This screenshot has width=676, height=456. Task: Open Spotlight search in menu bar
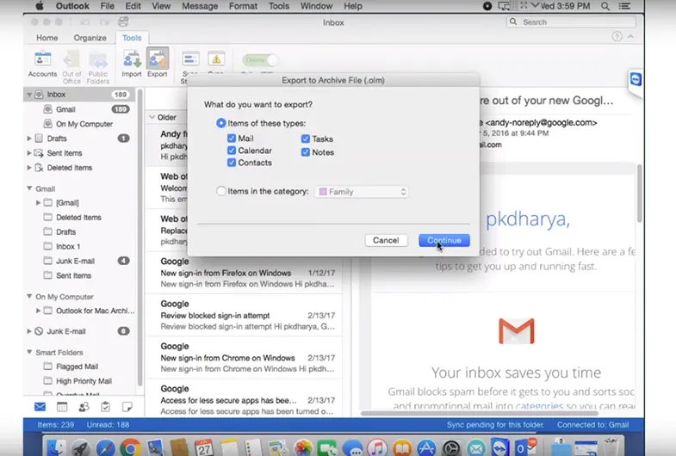(x=605, y=6)
